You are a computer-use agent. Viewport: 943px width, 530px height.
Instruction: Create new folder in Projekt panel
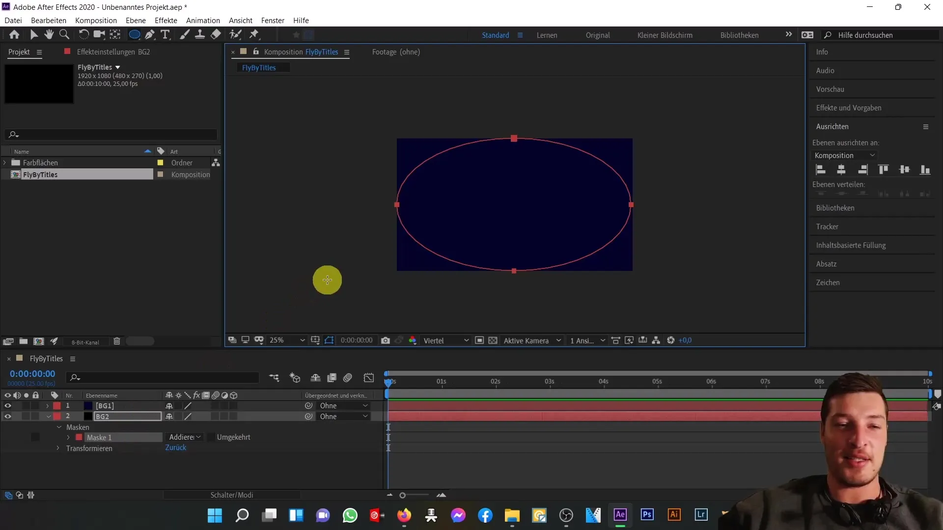tap(23, 341)
